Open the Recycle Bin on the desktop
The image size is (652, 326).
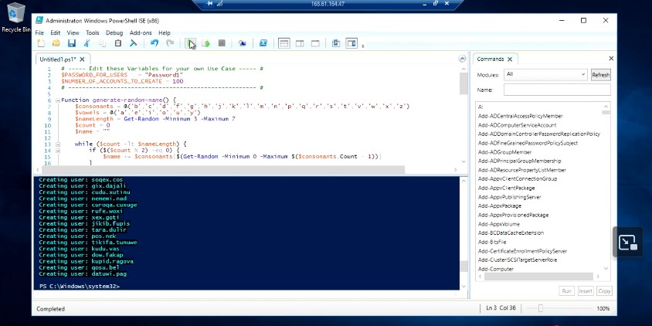pyautogui.click(x=15, y=18)
